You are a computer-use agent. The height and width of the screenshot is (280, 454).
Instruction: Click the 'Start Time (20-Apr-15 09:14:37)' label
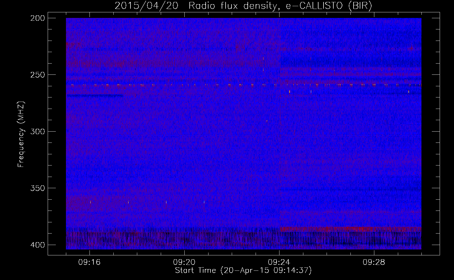click(243, 270)
